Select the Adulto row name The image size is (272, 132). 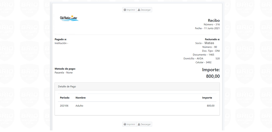pos(79,106)
